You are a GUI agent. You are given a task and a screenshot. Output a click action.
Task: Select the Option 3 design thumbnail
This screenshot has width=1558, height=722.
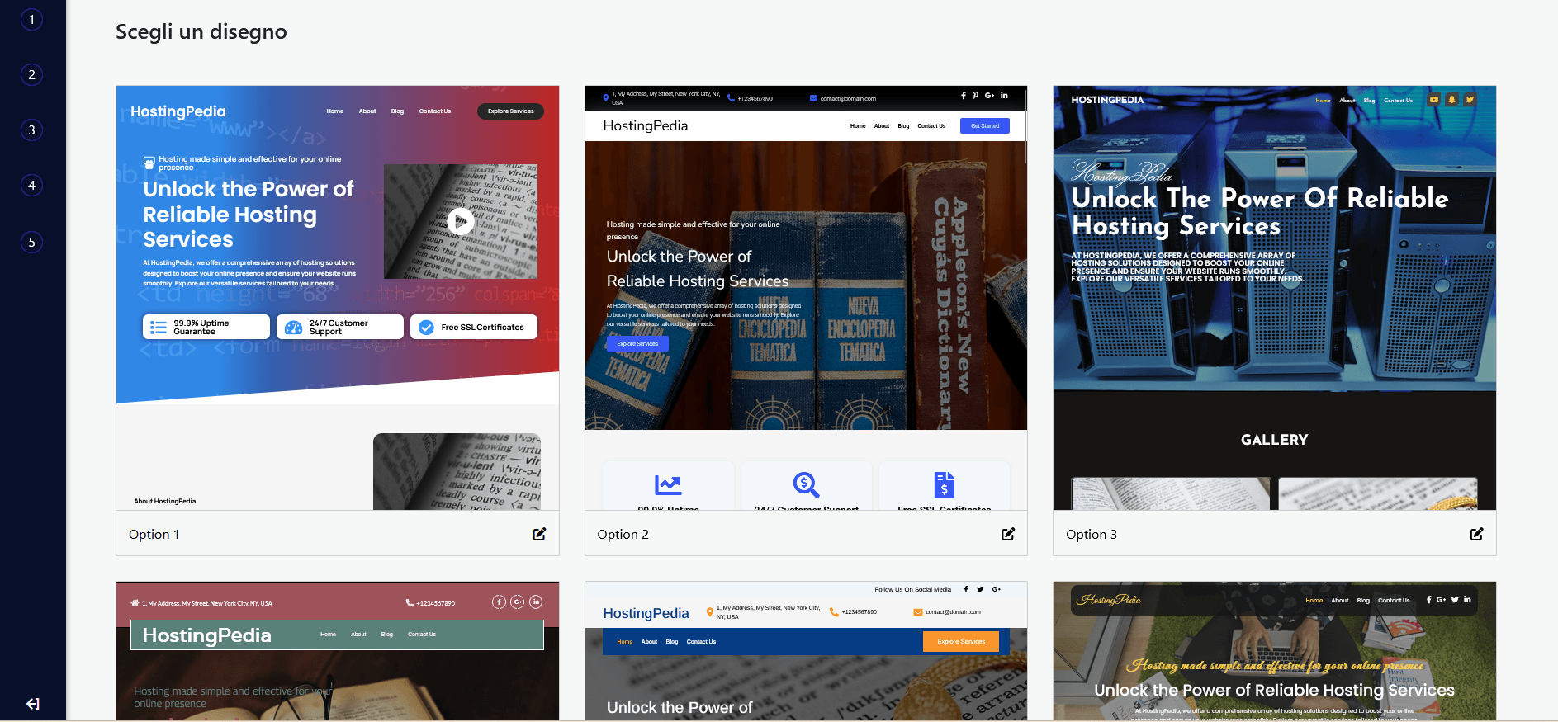pyautogui.click(x=1275, y=298)
